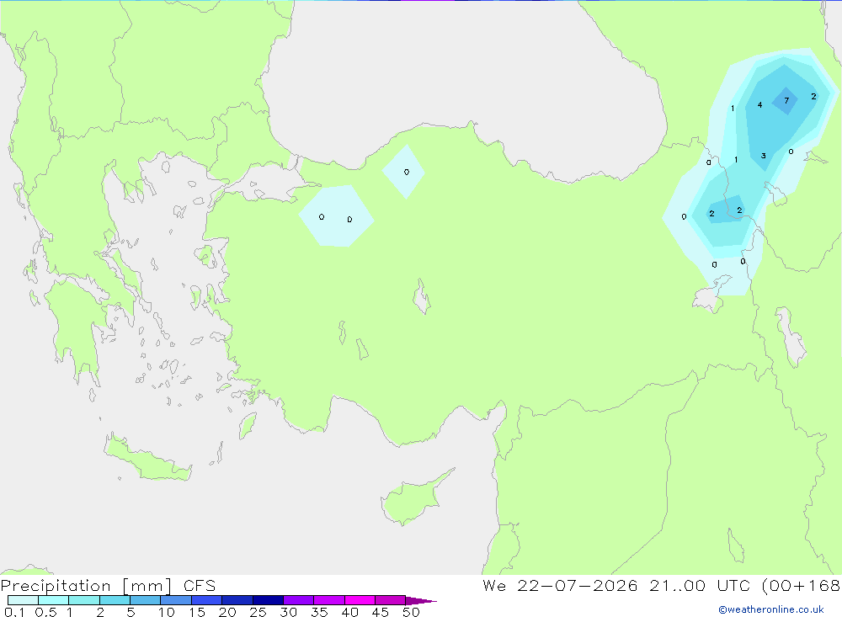Click the 35–40 mm legend swatch
842x617 pixels.
[329, 600]
